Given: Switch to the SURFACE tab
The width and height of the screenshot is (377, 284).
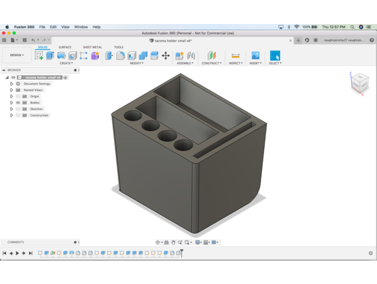Looking at the screenshot, I should pyautogui.click(x=65, y=47).
